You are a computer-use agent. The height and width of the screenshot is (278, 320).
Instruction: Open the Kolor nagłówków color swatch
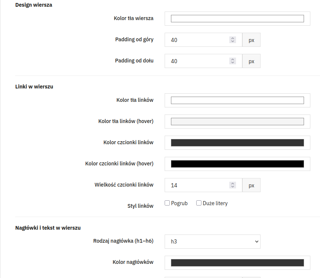pyautogui.click(x=237, y=263)
